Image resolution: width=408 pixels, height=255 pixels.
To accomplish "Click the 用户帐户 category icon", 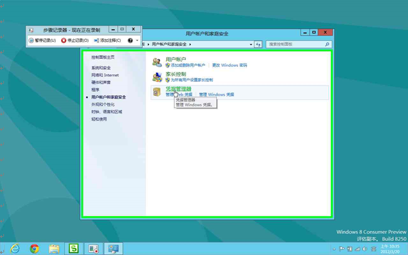I will pyautogui.click(x=157, y=62).
